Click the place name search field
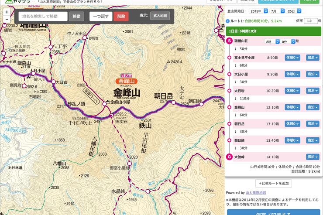This screenshot has width=323, height=215. point(43,16)
